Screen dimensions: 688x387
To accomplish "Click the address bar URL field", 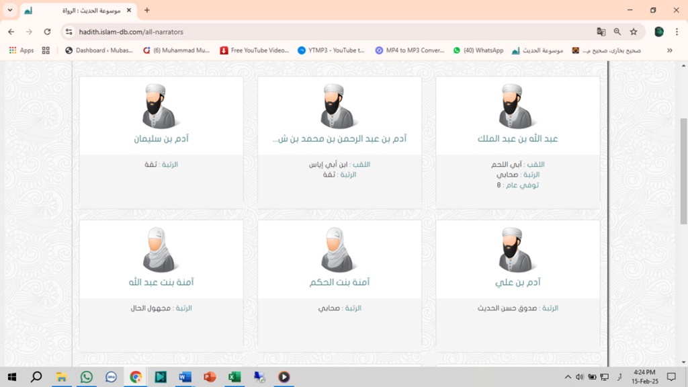I will (333, 32).
